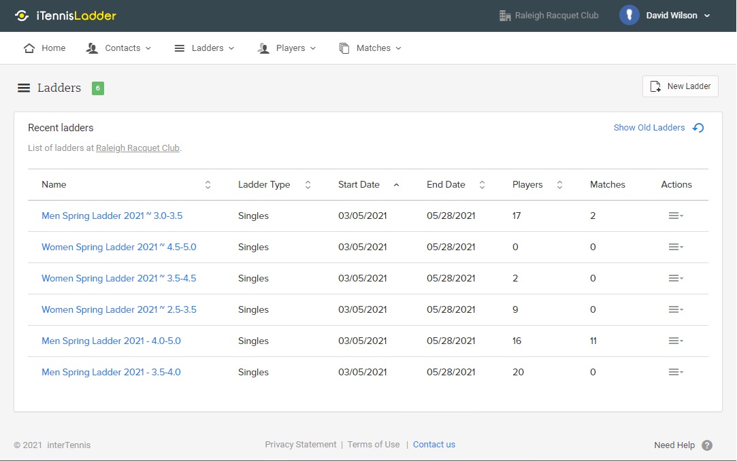Sort the table by Players column
The width and height of the screenshot is (737, 461).
[x=559, y=185]
